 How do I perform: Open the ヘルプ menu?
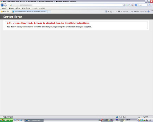point(42,8)
